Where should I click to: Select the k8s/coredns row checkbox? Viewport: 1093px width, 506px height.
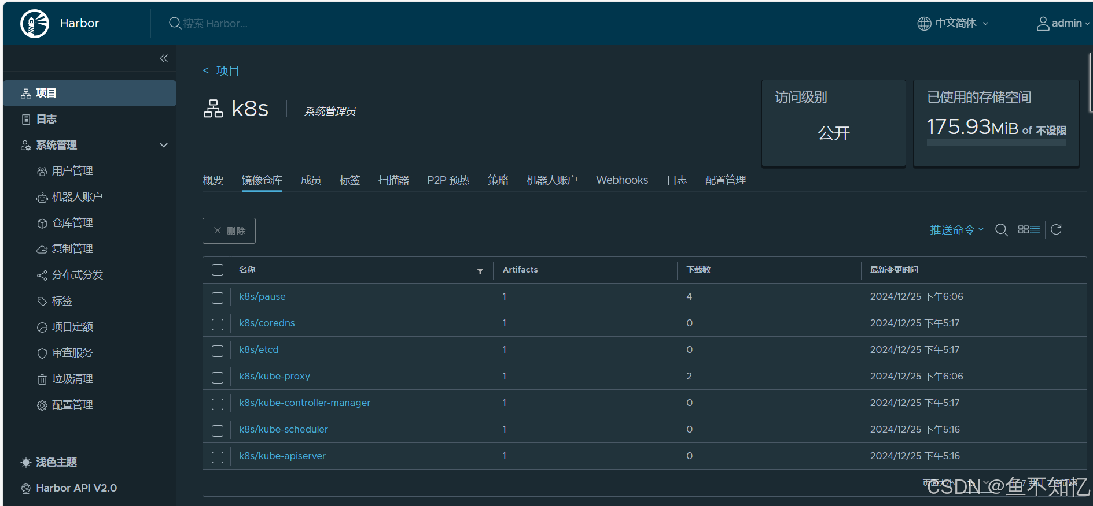[218, 324]
